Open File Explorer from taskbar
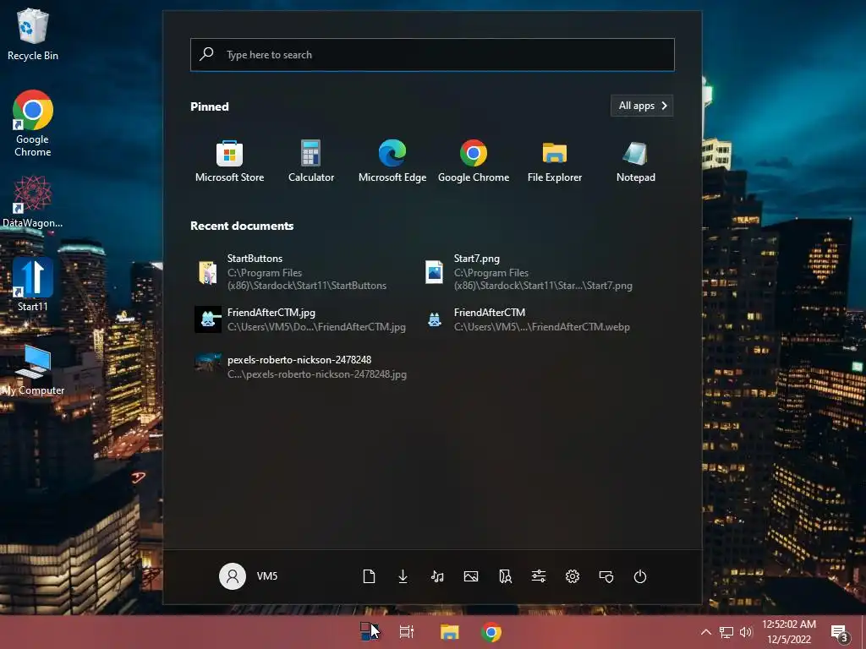 coord(450,631)
